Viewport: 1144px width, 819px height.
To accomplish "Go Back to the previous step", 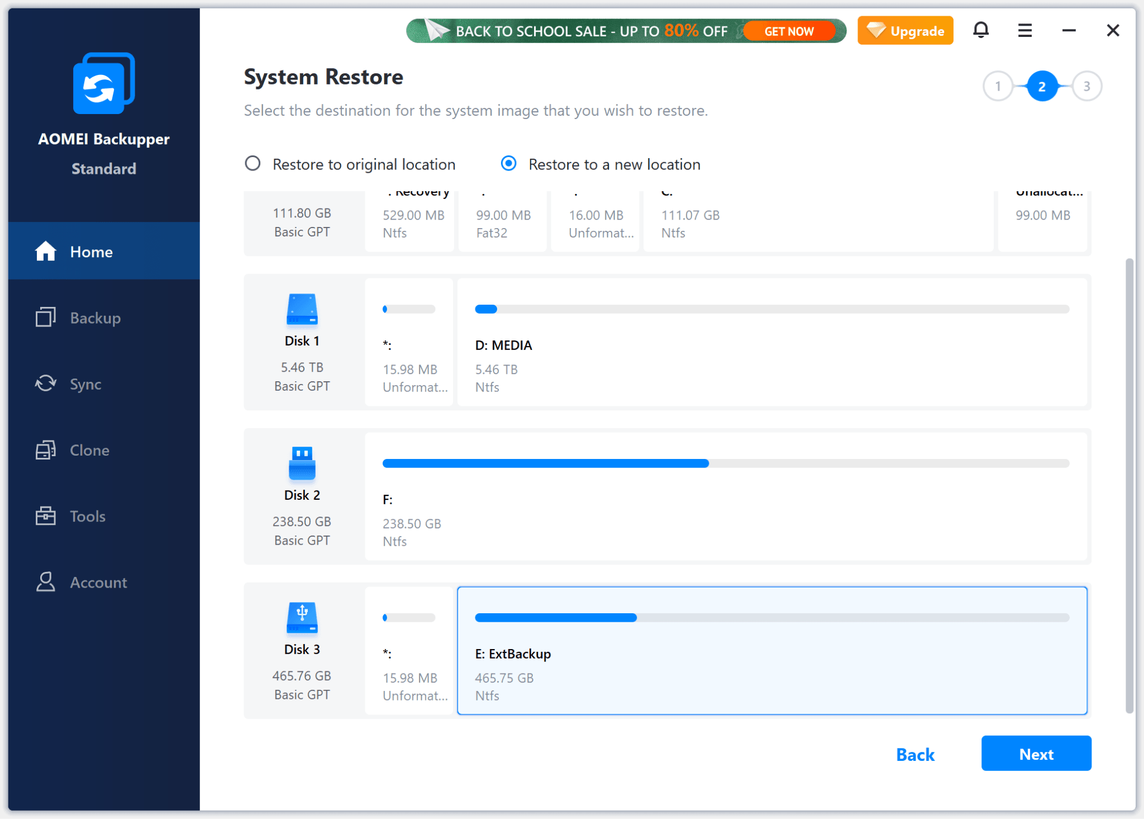I will pos(915,754).
